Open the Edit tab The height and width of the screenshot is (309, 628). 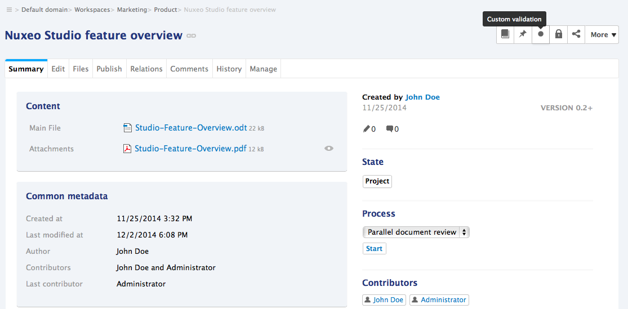(x=58, y=69)
